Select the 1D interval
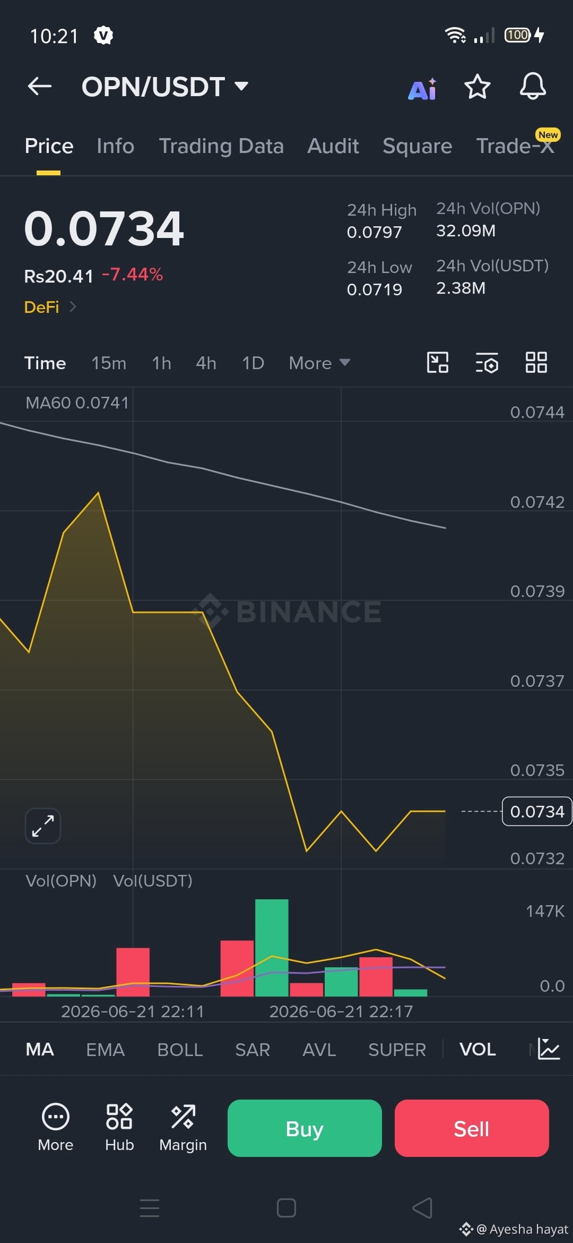This screenshot has height=1243, width=573. coord(253,363)
